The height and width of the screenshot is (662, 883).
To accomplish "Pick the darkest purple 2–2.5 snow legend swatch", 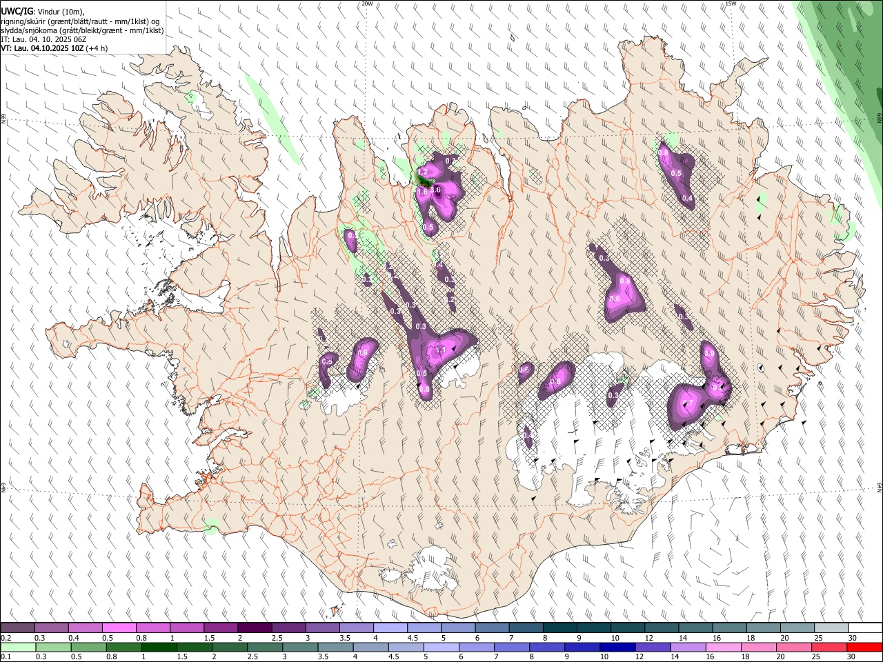I will [x=254, y=628].
